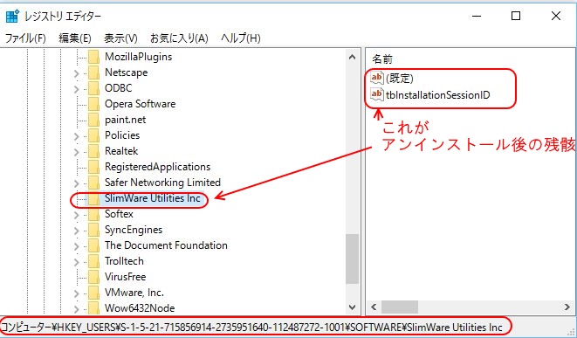The image size is (577, 338).
Task: Click the string icon of (既定) value
Action: [x=377, y=78]
